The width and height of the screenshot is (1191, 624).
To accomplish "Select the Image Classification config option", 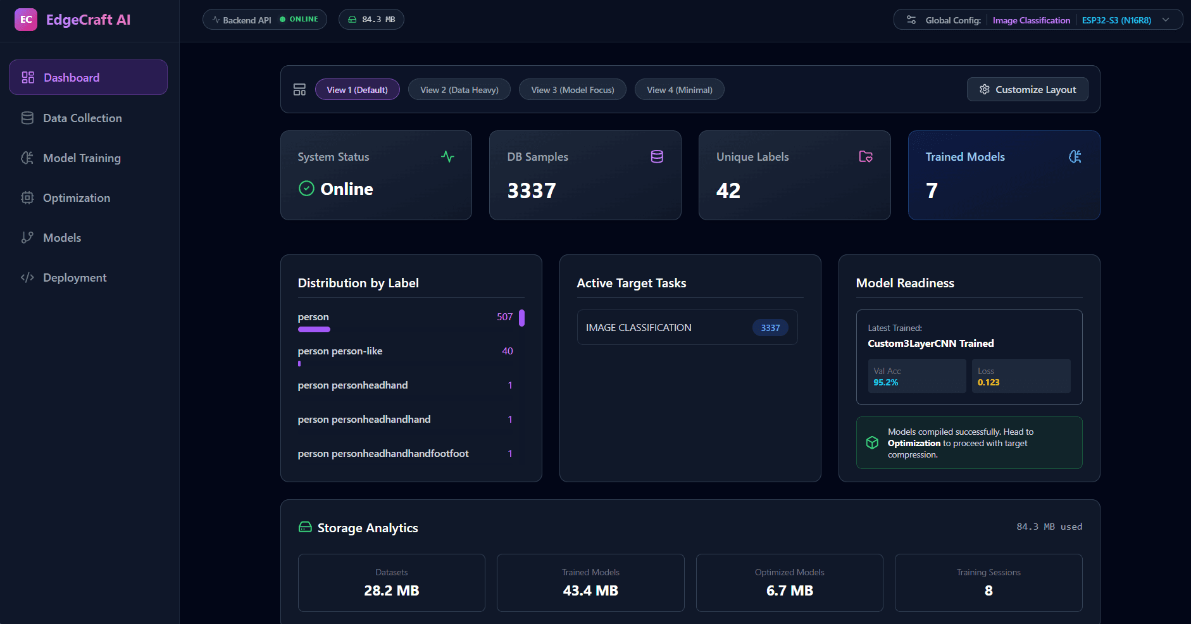I will (x=1032, y=20).
